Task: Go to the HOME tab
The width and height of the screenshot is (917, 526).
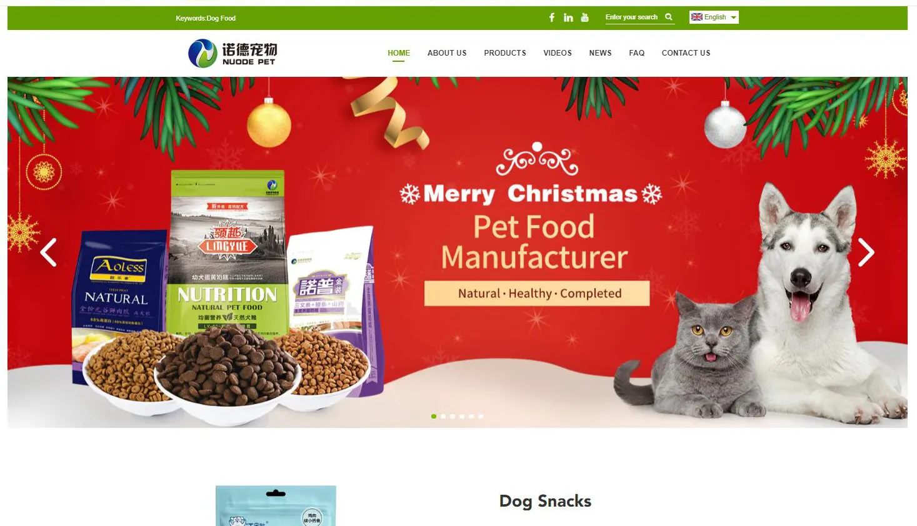Action: click(399, 53)
